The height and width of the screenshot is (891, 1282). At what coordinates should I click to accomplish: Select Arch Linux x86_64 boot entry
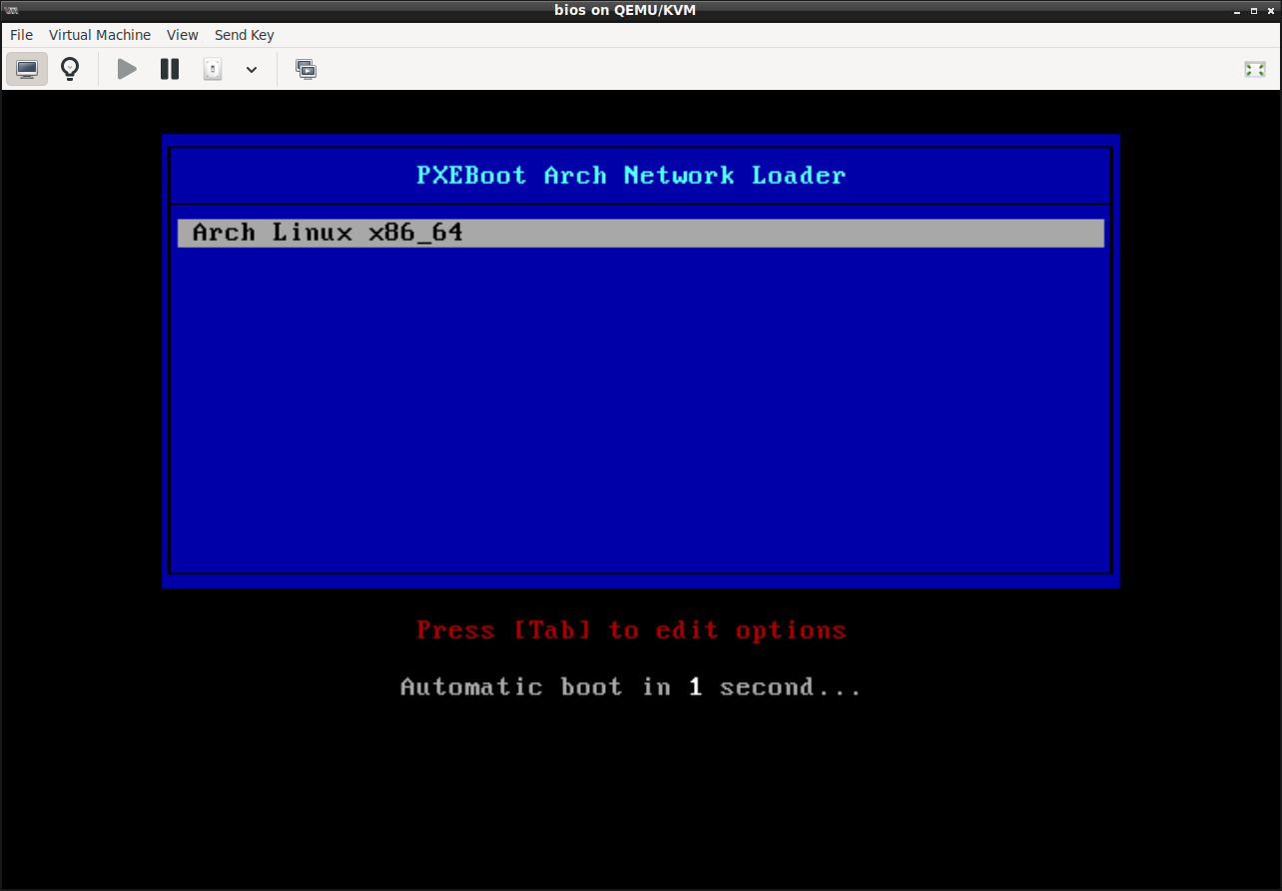click(640, 233)
